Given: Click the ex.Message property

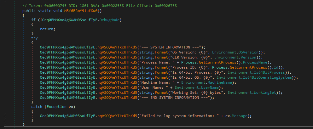Looking at the screenshot, I should (242, 116).
